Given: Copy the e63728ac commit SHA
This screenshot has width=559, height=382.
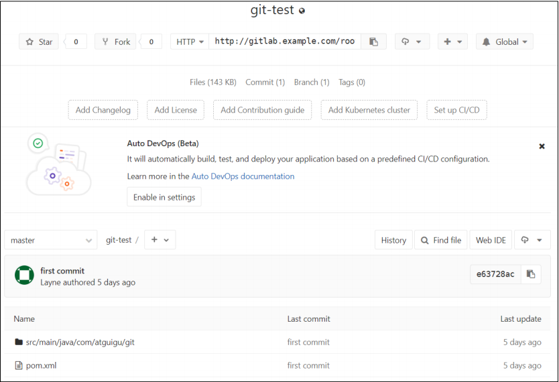Looking at the screenshot, I should (x=531, y=274).
